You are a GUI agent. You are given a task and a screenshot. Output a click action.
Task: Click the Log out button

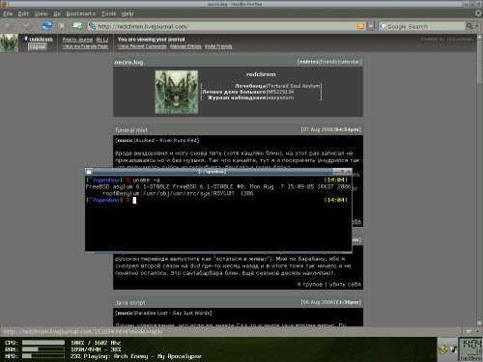tap(38, 46)
